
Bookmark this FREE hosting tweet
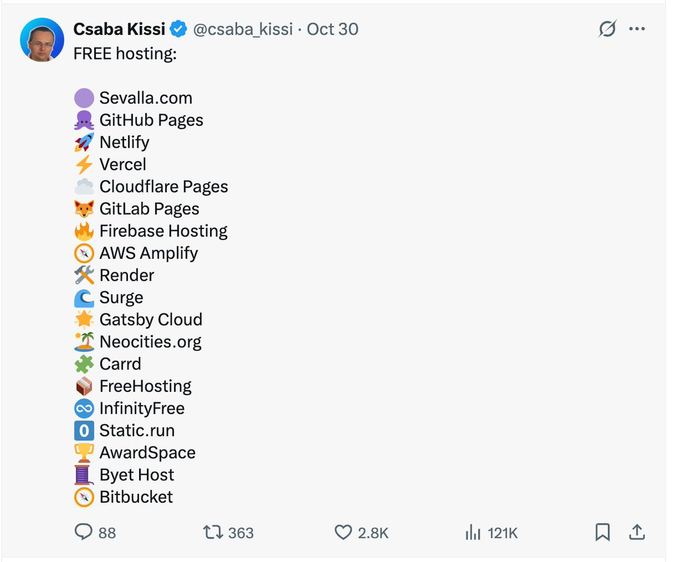point(602,532)
